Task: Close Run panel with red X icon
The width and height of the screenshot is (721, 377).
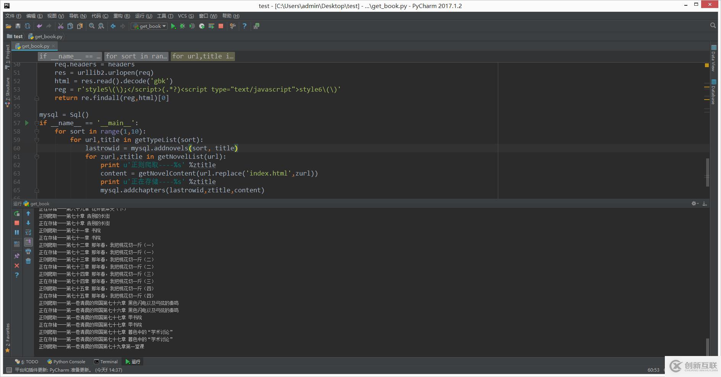Action: 17,266
